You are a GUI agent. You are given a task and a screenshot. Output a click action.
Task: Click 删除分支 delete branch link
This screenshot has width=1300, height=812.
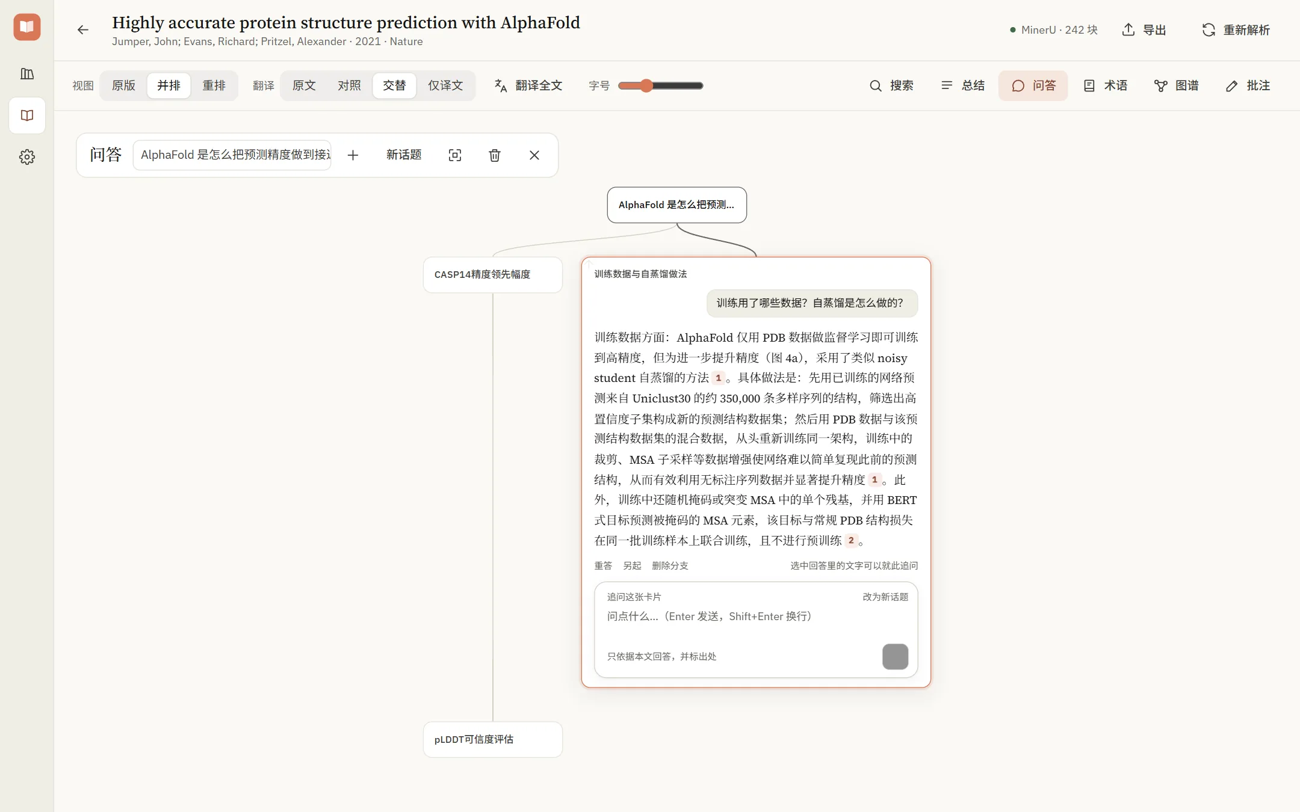[x=670, y=566]
